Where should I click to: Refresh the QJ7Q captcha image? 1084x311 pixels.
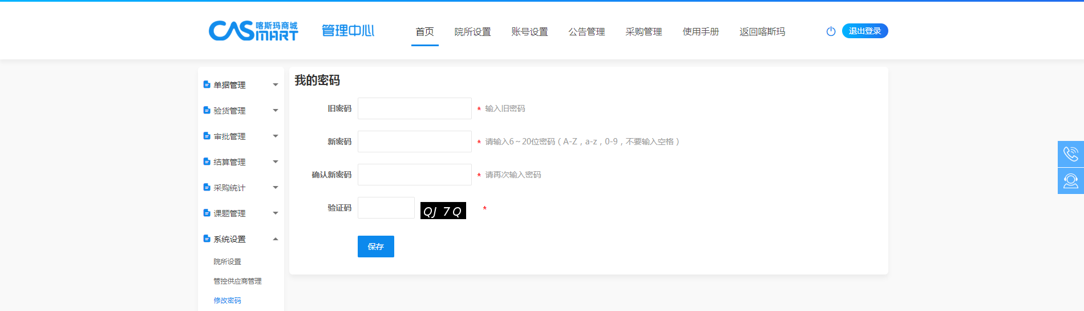[x=443, y=211]
